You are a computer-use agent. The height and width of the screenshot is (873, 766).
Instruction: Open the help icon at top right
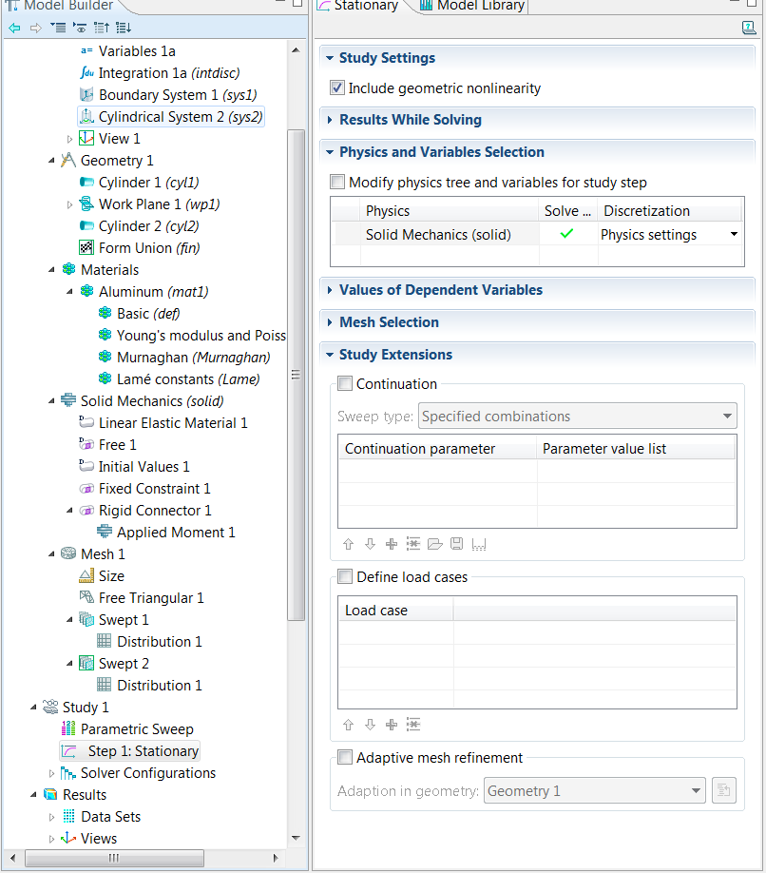pos(748,28)
